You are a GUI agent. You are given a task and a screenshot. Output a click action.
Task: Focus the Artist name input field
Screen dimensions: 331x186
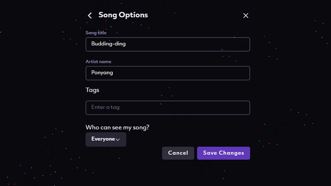tap(168, 73)
